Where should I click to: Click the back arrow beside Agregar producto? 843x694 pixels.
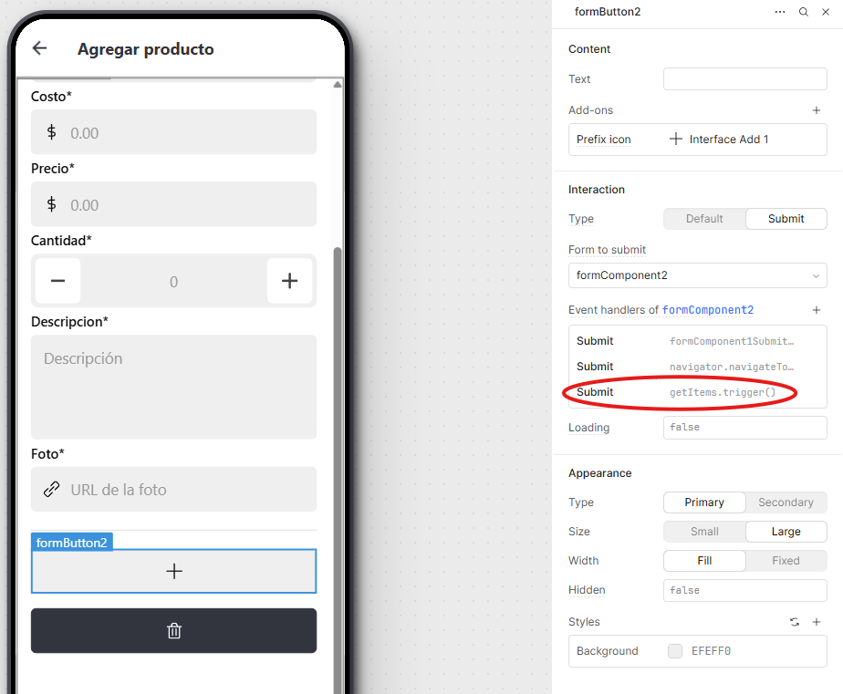pyautogui.click(x=40, y=48)
